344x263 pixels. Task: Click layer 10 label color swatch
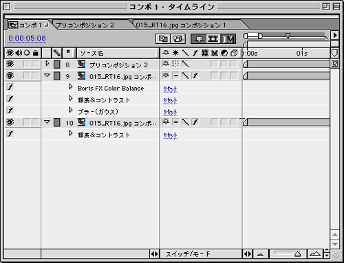coord(57,122)
